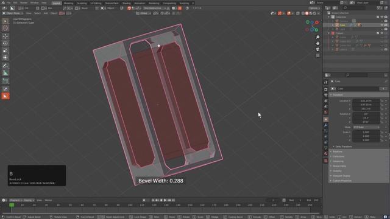Click the Location X value field
Viewport: 390px width, 219px height.
click(x=366, y=101)
